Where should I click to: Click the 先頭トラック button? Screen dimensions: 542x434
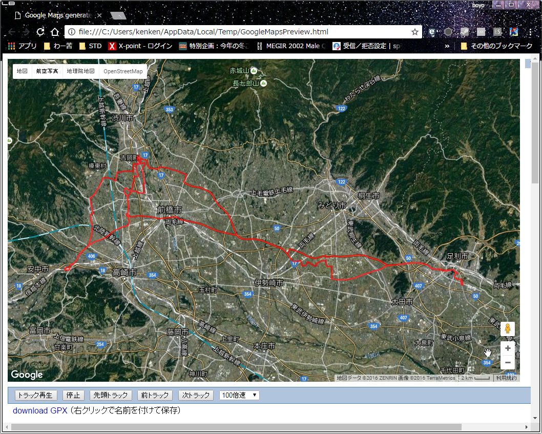(x=111, y=395)
